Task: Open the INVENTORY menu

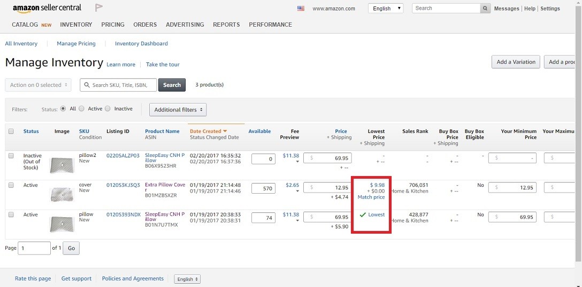Action: click(x=76, y=25)
